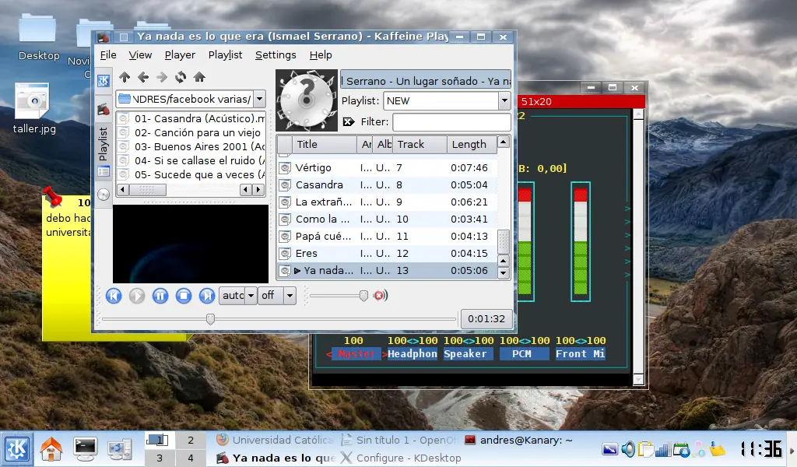The width and height of the screenshot is (797, 467).
Task: Select the 'Eres' playlist row
Action: coord(387,253)
